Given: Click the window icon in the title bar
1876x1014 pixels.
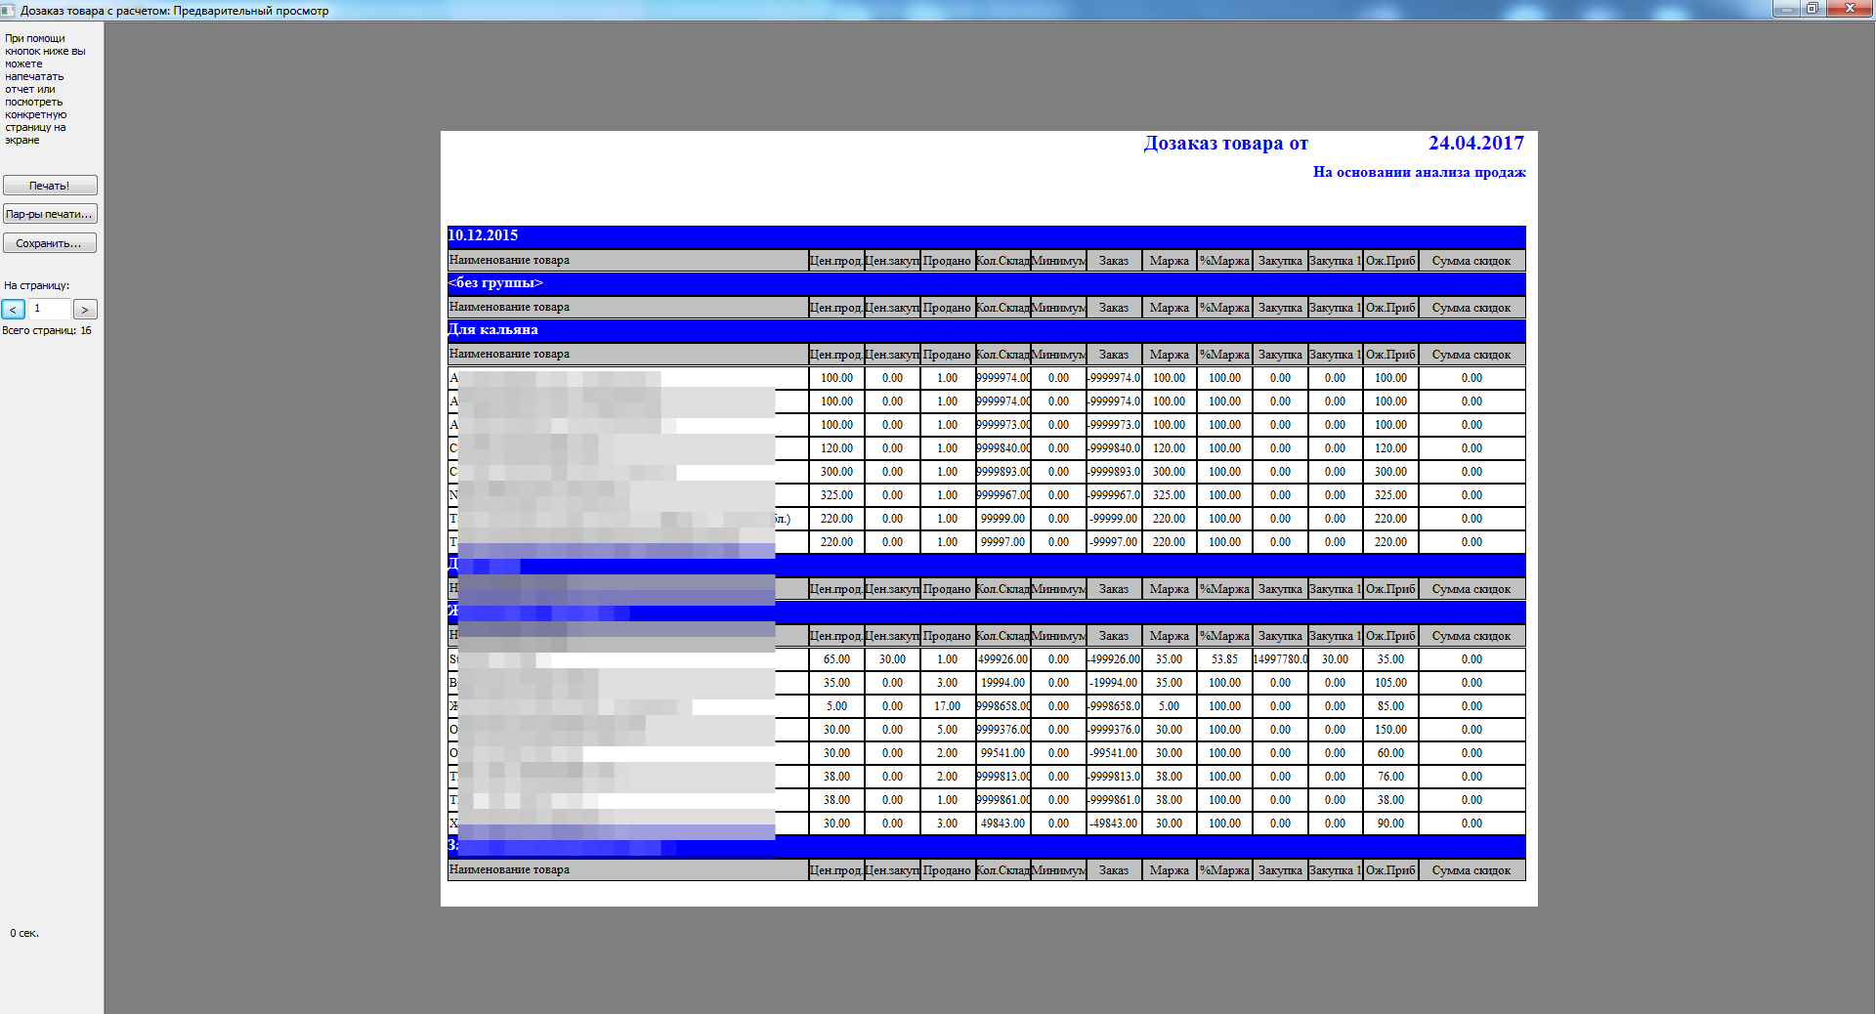Looking at the screenshot, I should click(8, 10).
